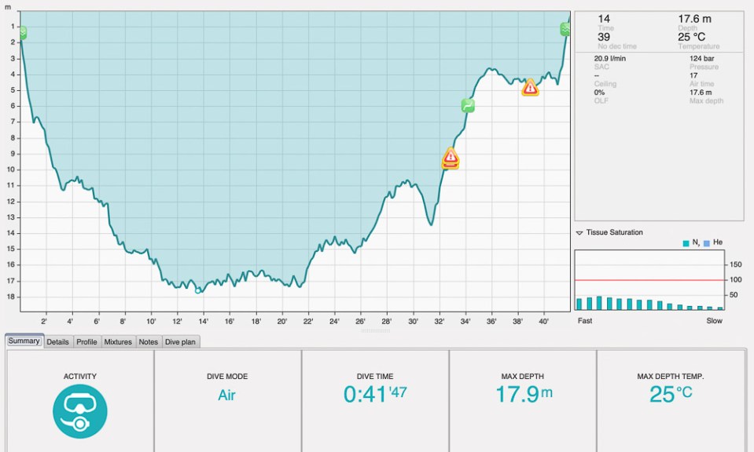Open the Profile tab

coord(86,342)
